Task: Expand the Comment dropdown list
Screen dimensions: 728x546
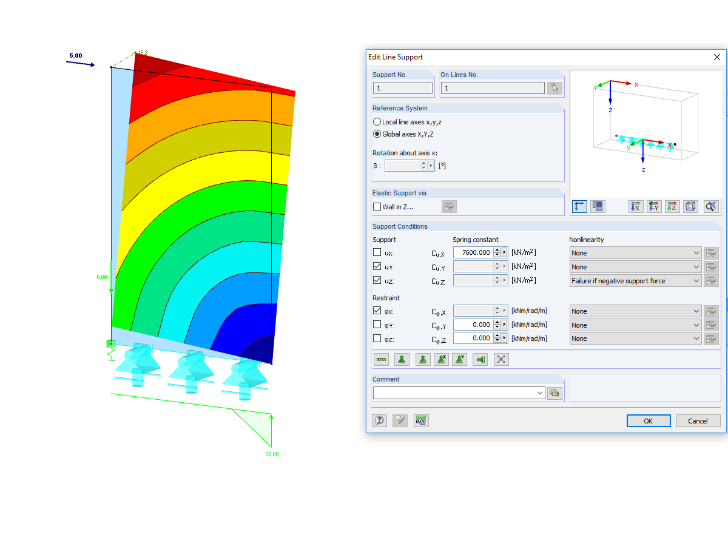Action: (539, 393)
